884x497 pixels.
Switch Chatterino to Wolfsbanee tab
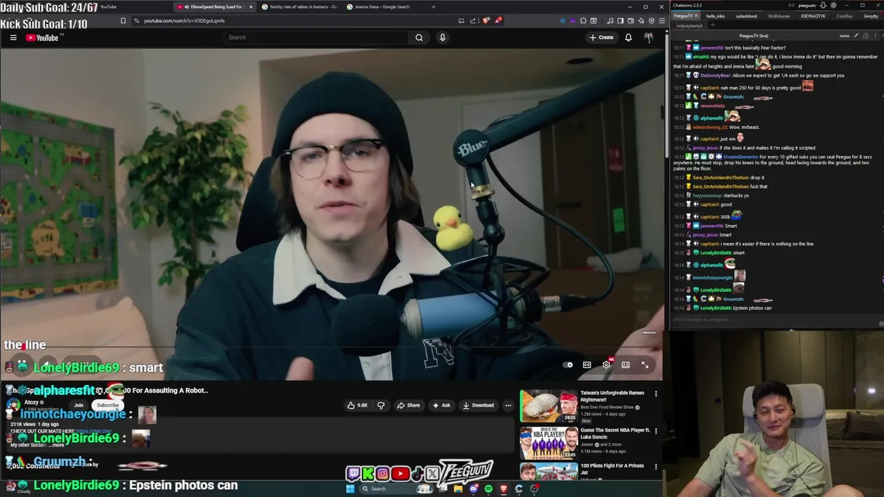click(x=779, y=16)
